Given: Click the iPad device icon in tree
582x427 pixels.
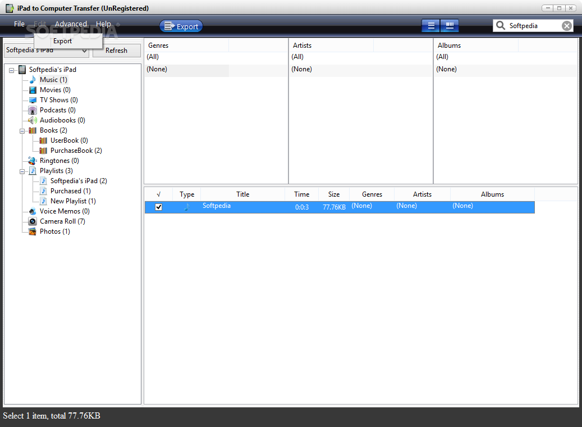Looking at the screenshot, I should tap(22, 70).
